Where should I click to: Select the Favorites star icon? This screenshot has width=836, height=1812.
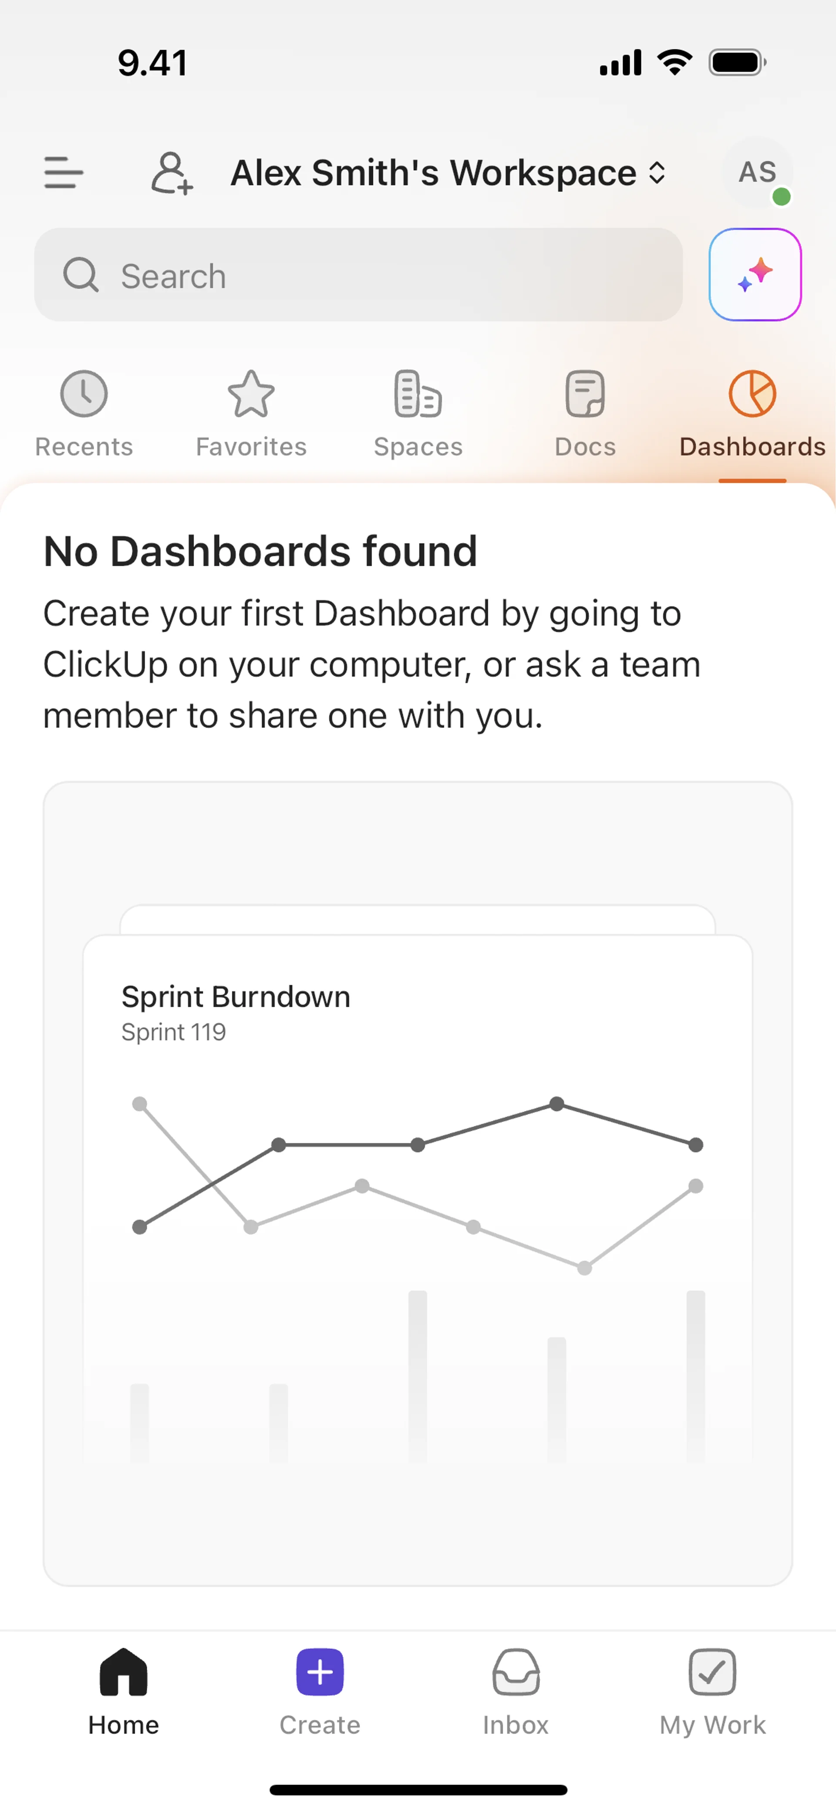(251, 394)
